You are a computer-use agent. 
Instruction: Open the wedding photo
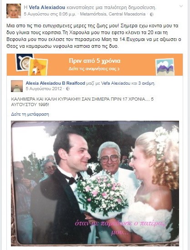click(x=95, y=184)
